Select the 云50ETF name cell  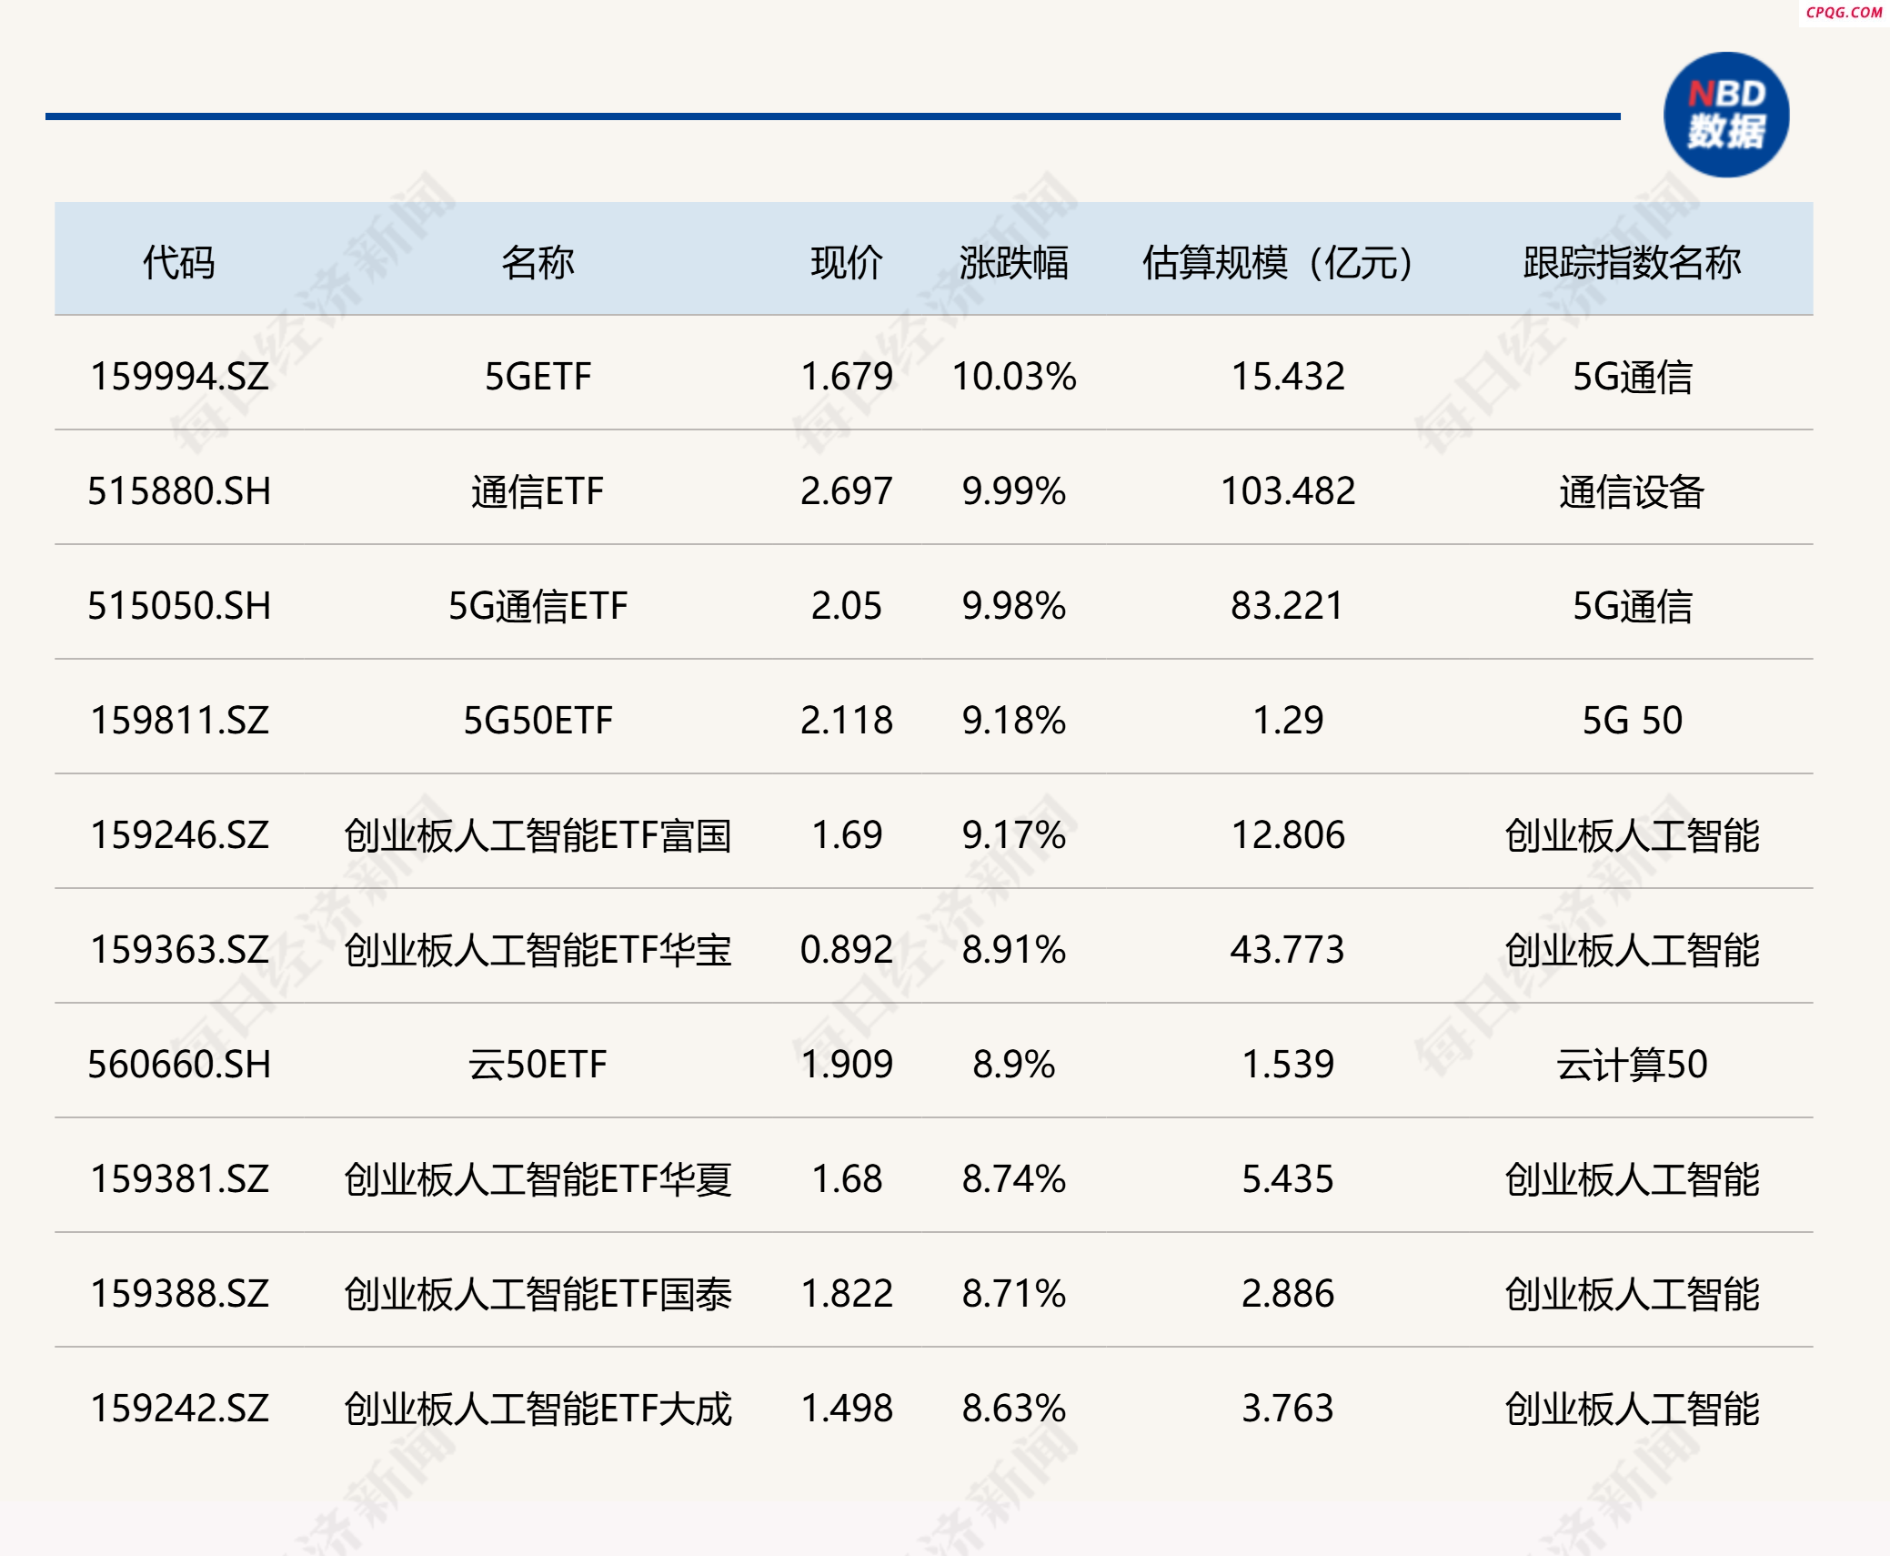(x=538, y=1065)
